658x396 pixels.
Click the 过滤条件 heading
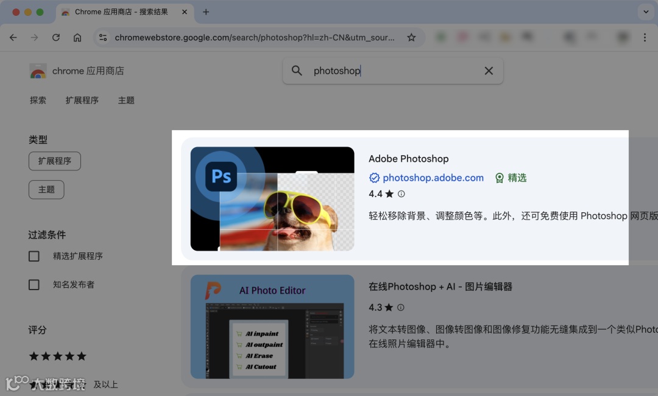click(x=47, y=235)
